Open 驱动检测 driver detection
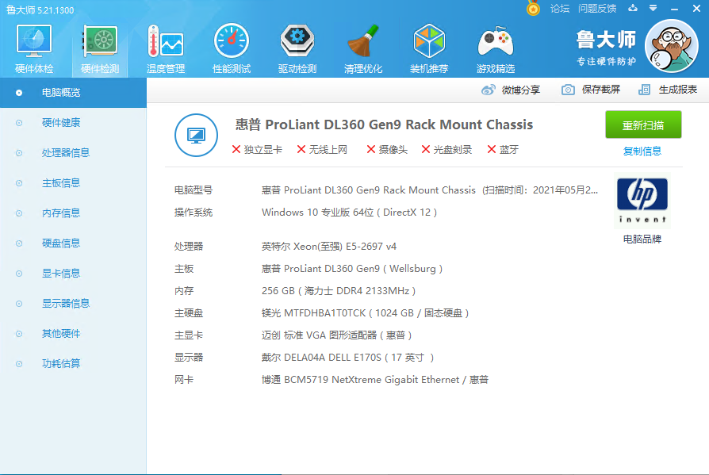709x475 pixels. click(297, 49)
